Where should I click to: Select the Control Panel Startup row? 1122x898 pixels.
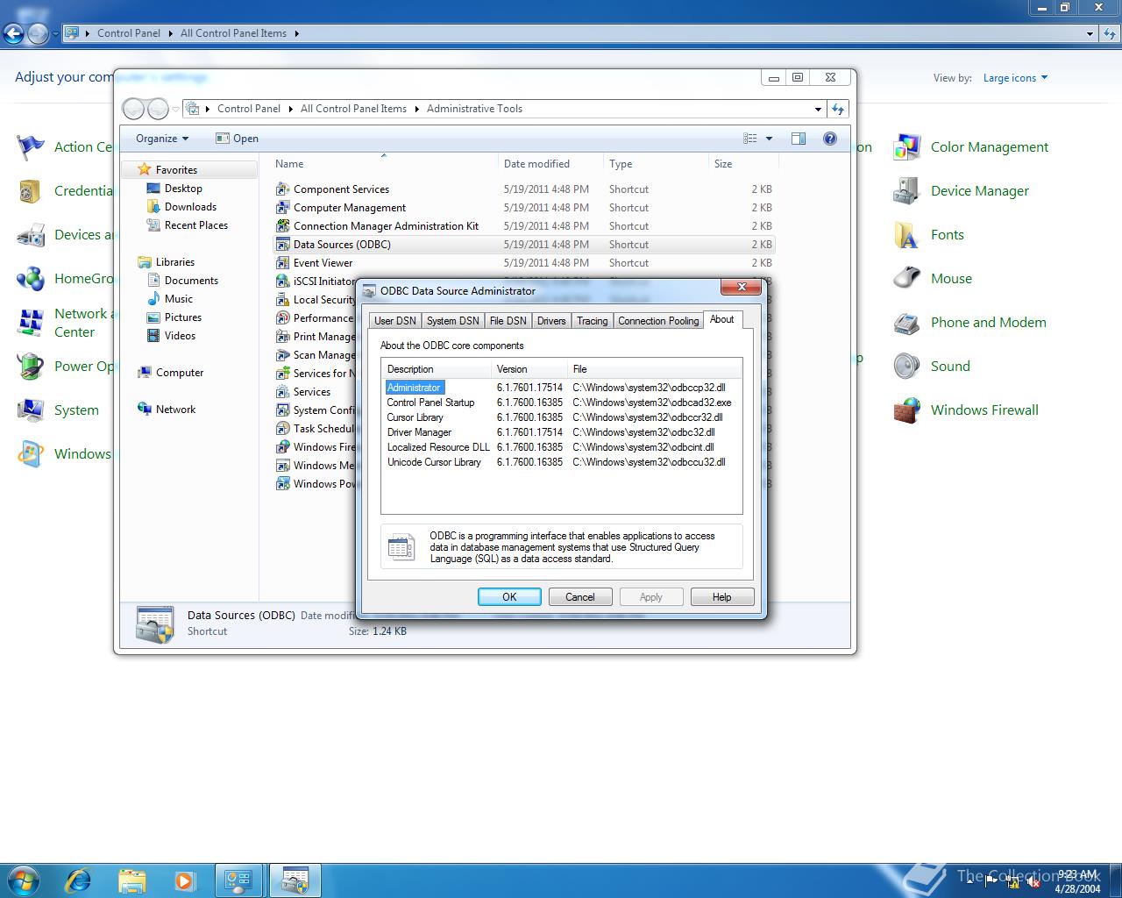(x=561, y=403)
